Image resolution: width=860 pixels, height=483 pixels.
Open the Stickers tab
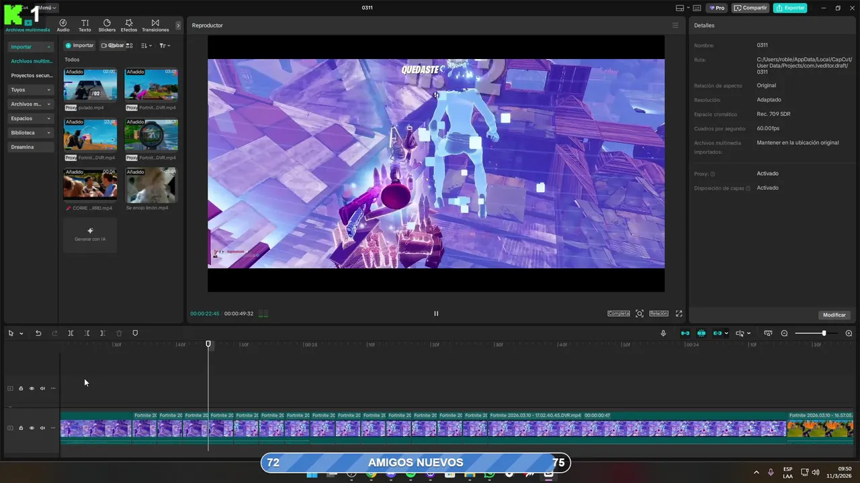point(107,25)
